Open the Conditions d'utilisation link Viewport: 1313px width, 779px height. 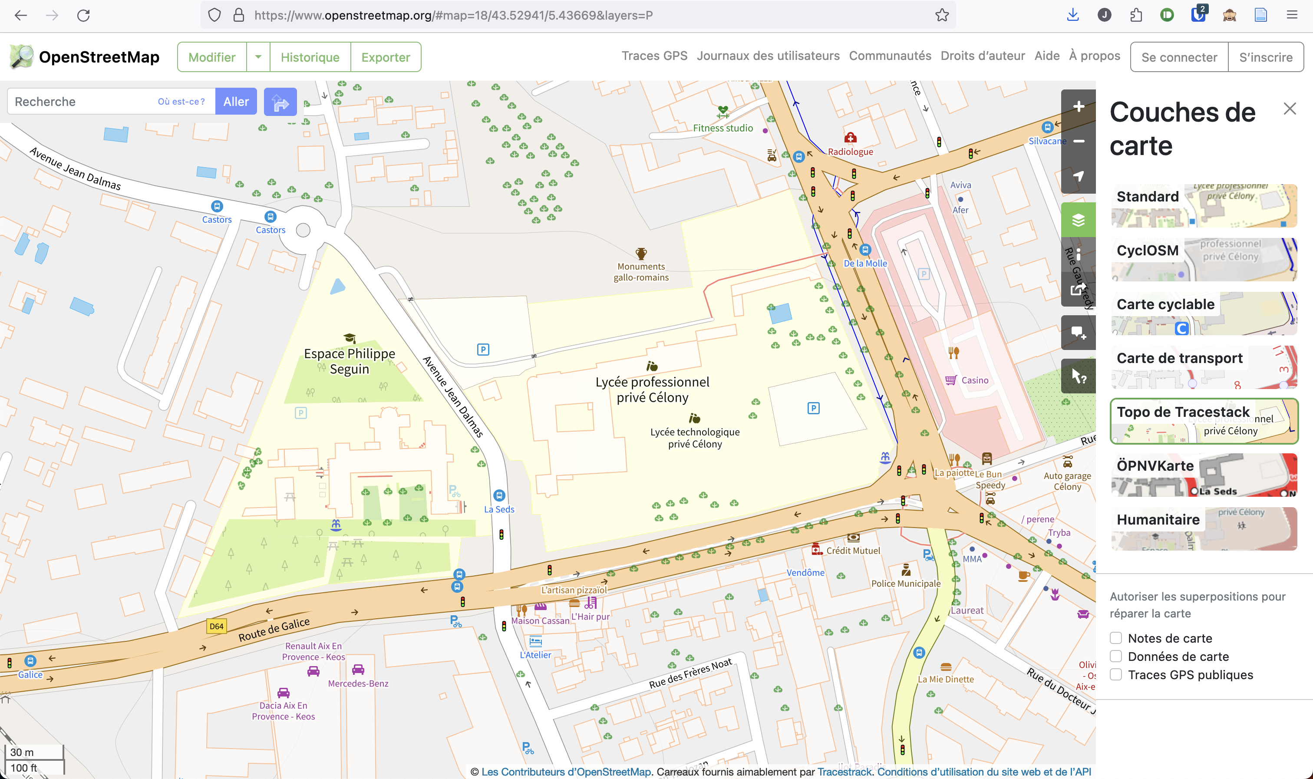click(984, 772)
